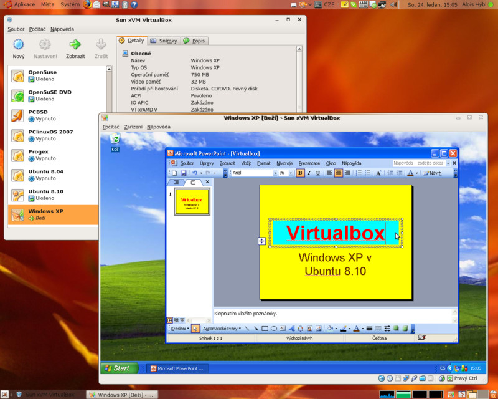
Task: Click the Zobrazit green arrow icon
Action: (75, 44)
